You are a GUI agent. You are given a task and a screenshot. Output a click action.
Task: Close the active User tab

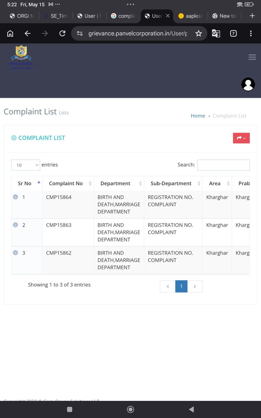[168, 16]
